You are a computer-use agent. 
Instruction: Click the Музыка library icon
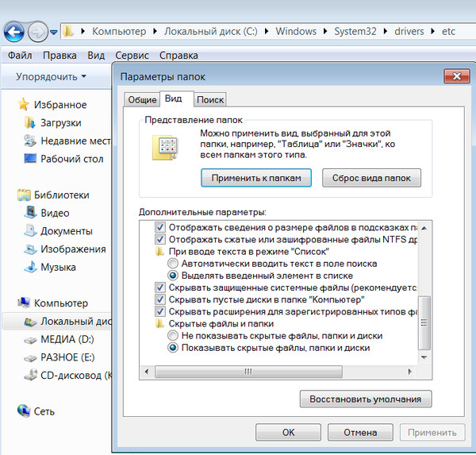[30, 267]
